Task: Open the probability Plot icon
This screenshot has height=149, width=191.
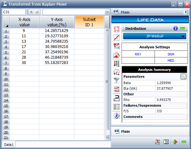Action: pos(117,38)
